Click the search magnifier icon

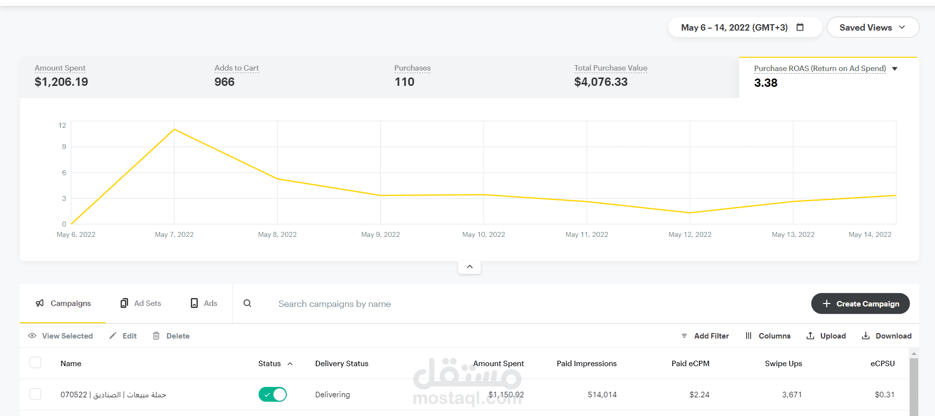(247, 303)
